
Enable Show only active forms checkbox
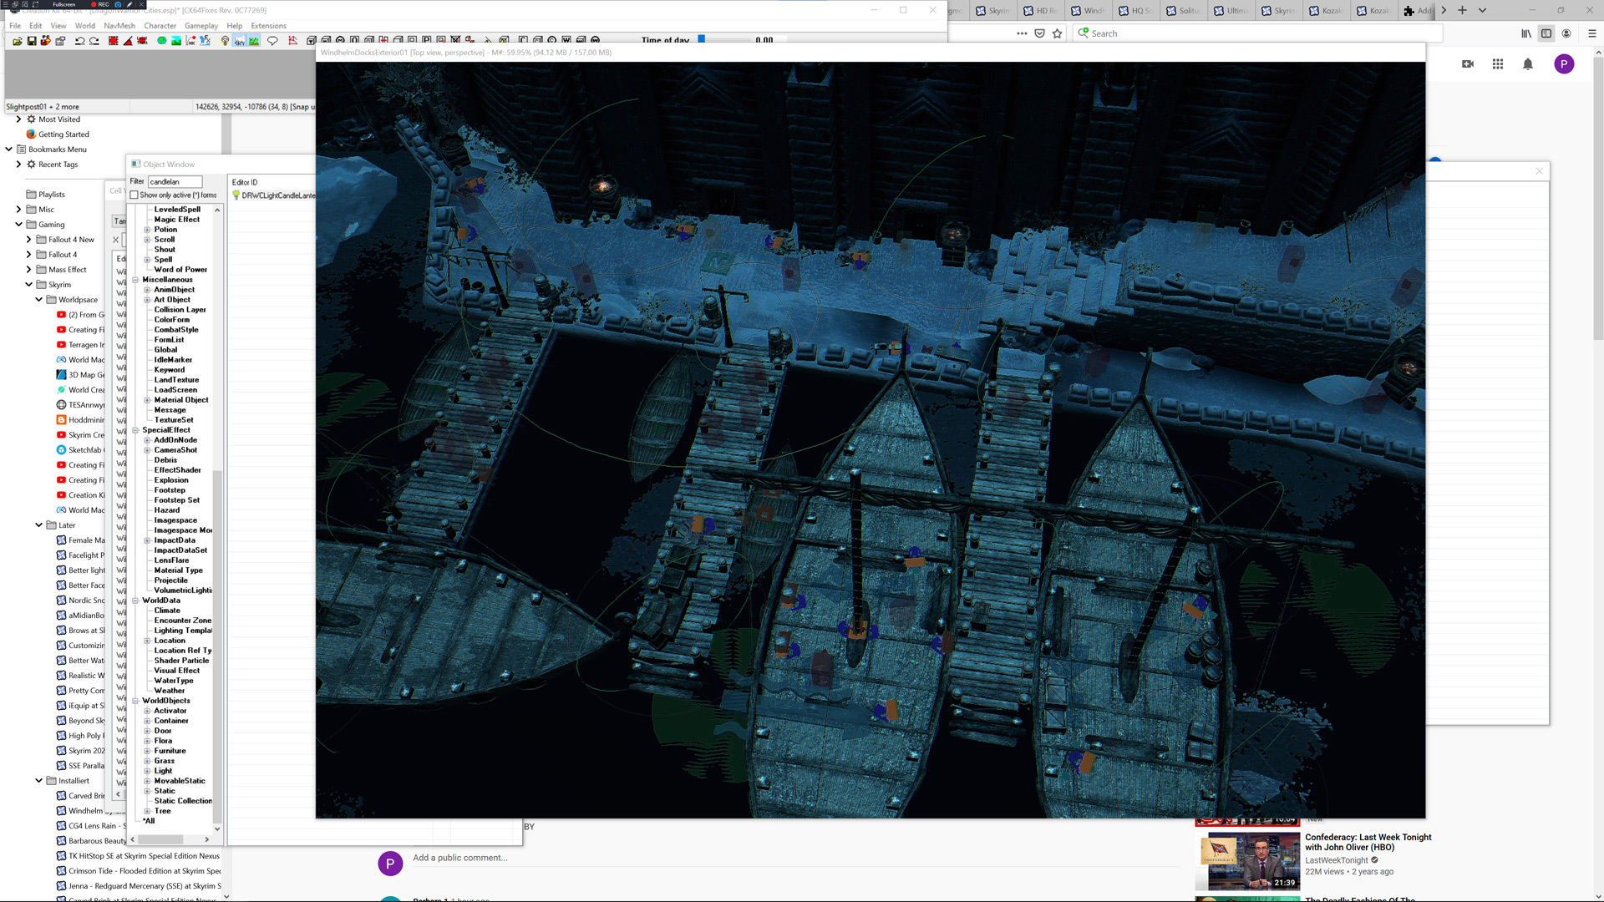click(x=135, y=195)
